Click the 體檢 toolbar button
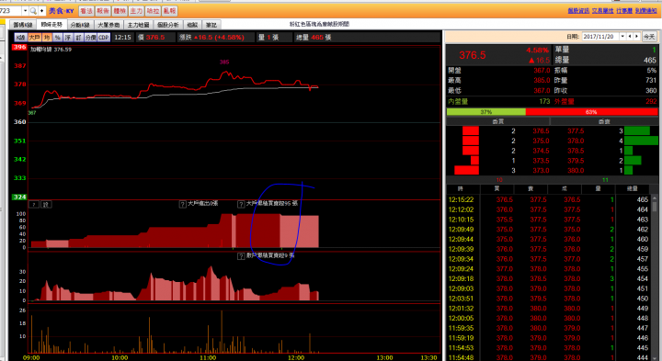This screenshot has height=361, width=662. tap(120, 11)
